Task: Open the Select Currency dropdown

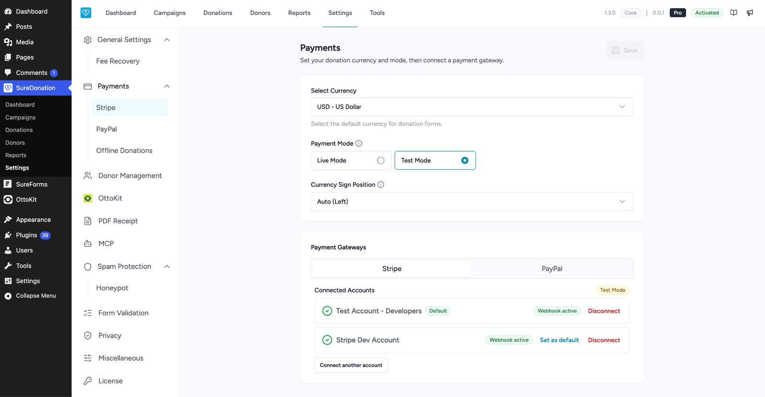Action: 472,107
